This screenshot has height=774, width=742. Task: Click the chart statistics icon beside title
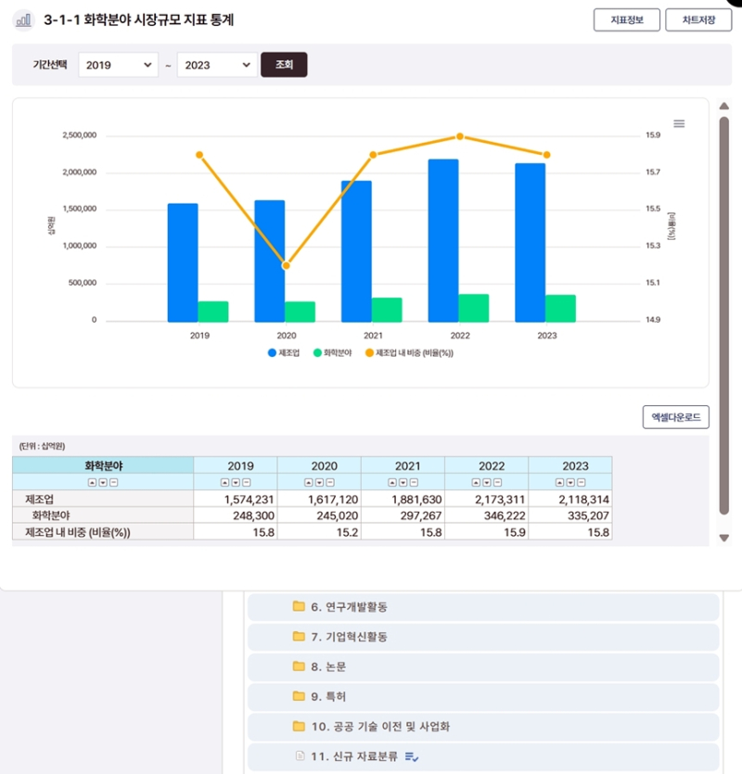point(24,19)
